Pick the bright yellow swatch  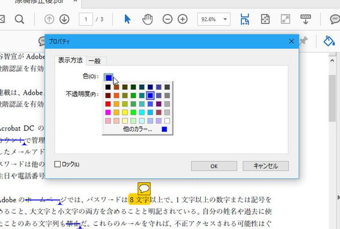(x=125, y=113)
